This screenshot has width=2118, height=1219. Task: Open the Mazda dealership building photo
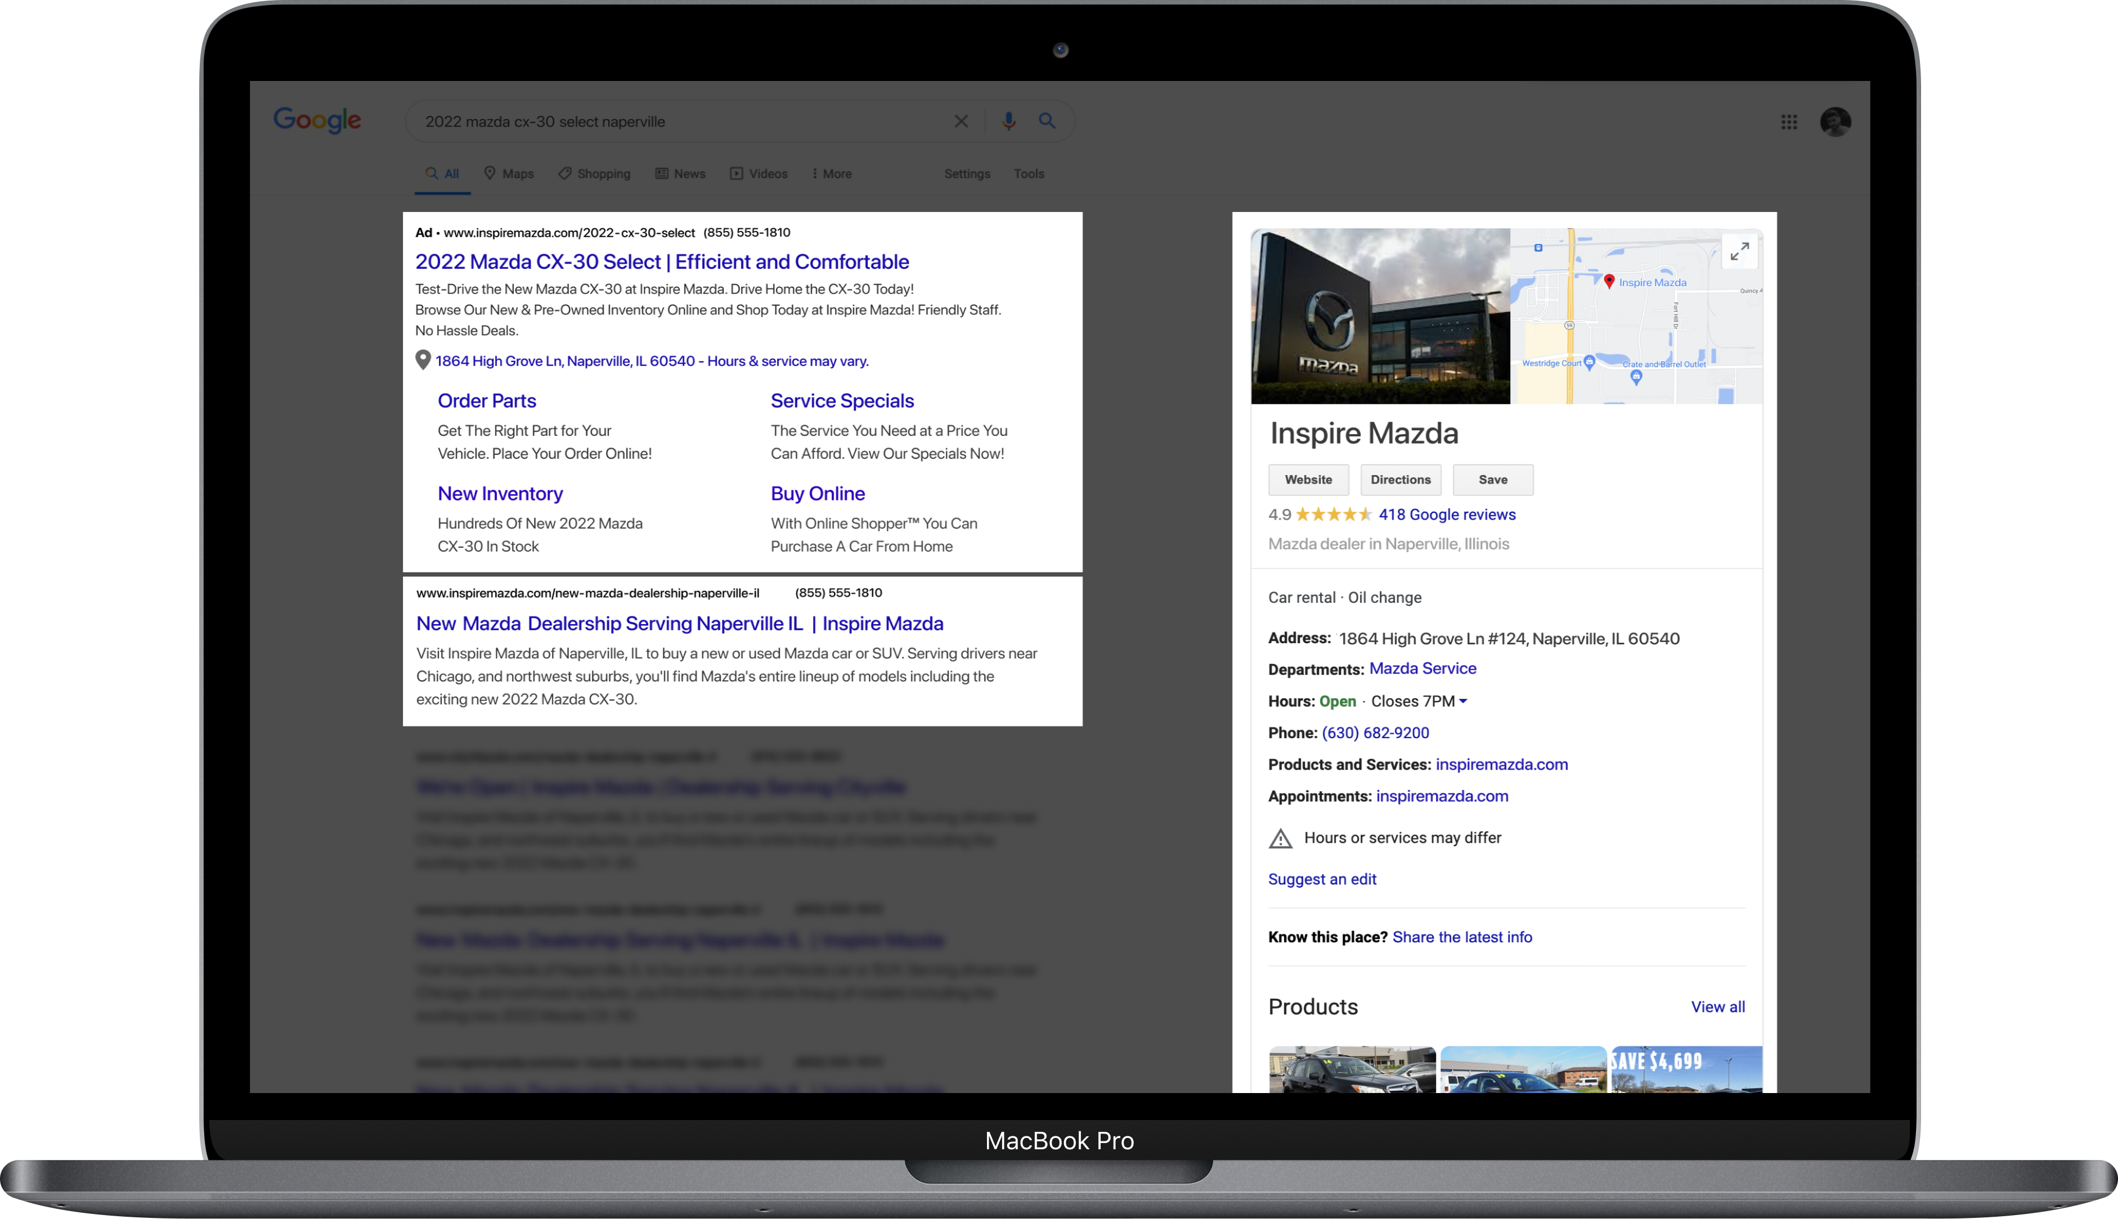[x=1380, y=317]
